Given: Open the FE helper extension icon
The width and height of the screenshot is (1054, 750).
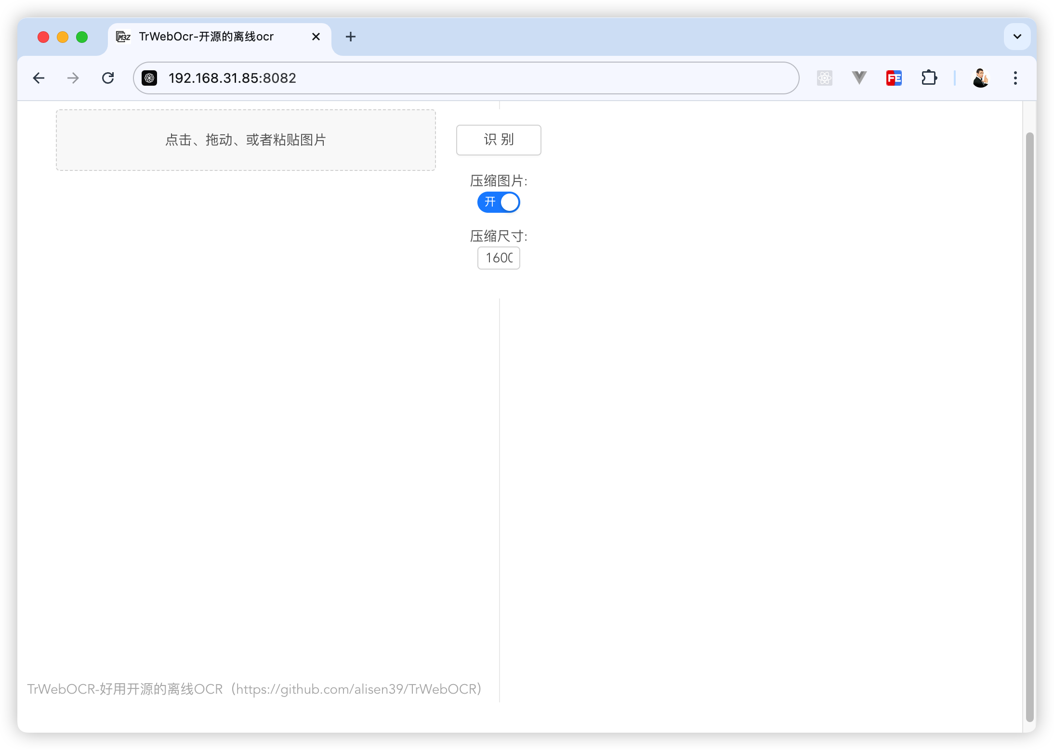Looking at the screenshot, I should pos(894,78).
